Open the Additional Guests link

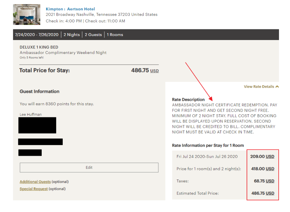coord(35,182)
